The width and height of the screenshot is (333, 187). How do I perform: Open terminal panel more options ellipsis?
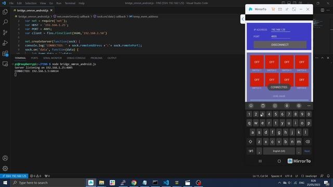pyautogui.click(x=317, y=58)
